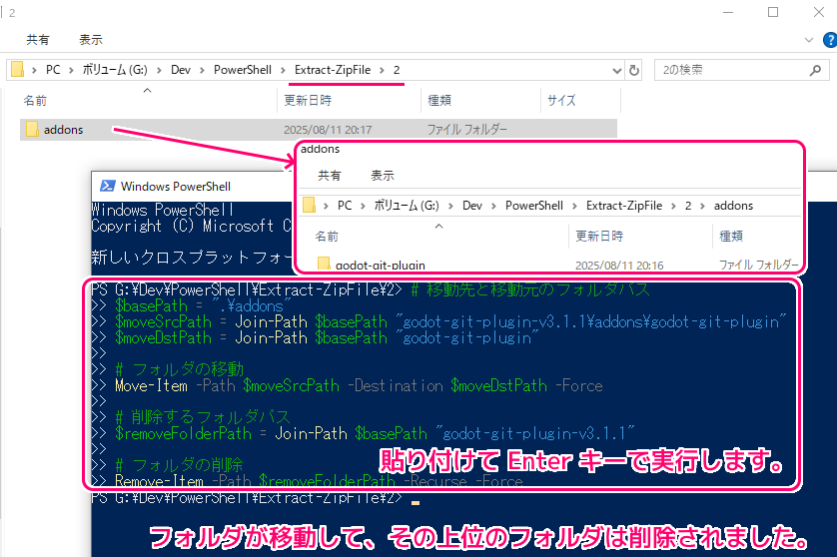Viewport: 837px width, 557px height.
Task: Sort files by the 種類 column header in the main window
Action: (x=439, y=100)
